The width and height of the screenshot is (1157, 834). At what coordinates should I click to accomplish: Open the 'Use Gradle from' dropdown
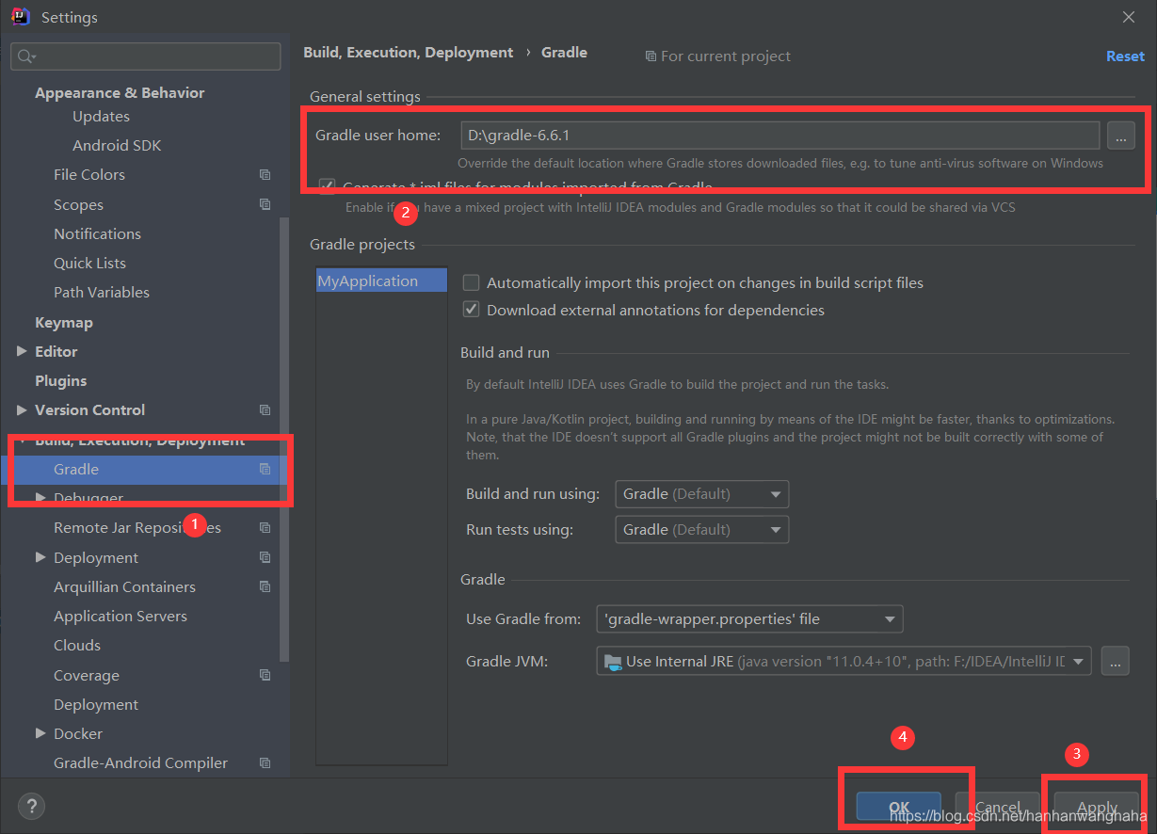(x=749, y=618)
